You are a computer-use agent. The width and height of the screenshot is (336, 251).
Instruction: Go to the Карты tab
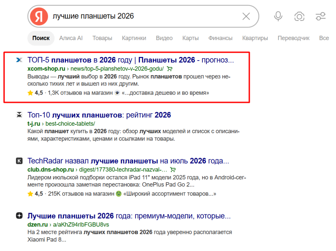click(191, 38)
